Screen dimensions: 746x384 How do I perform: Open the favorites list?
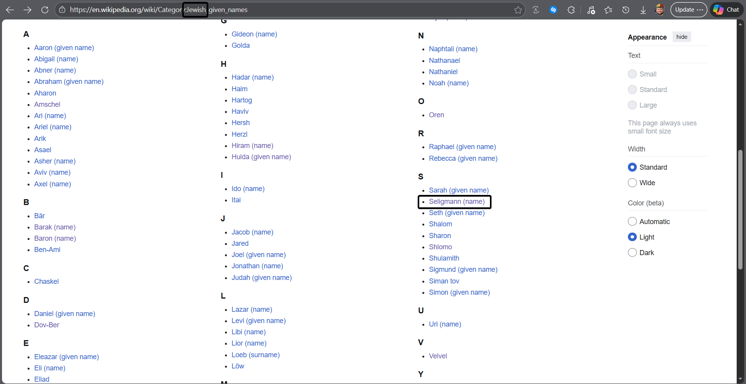(x=608, y=10)
